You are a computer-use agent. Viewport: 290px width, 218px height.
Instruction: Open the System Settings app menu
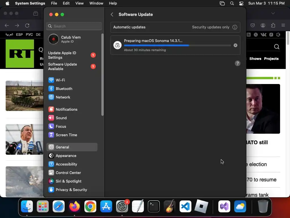(30, 3)
